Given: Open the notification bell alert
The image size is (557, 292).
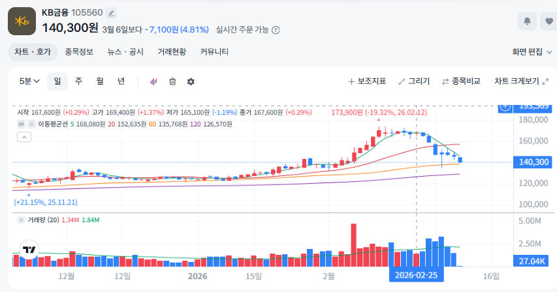Looking at the screenshot, I should 527,22.
